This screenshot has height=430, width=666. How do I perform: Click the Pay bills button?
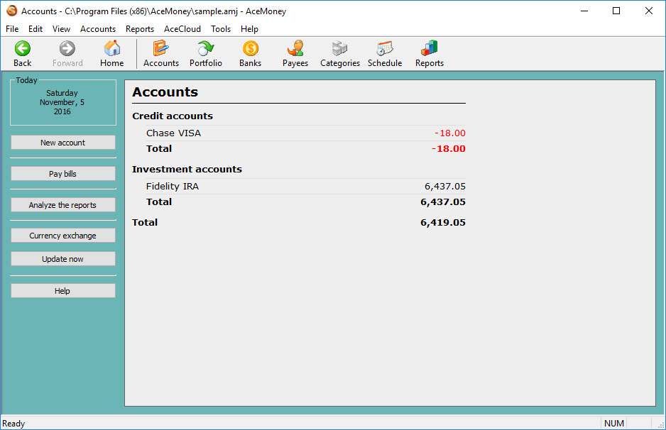62,173
